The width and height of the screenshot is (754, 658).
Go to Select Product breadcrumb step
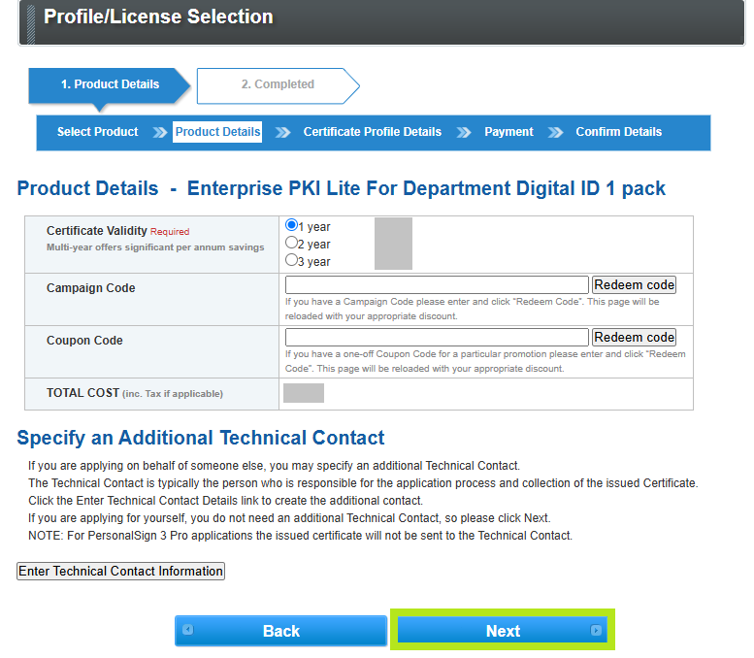pos(97,132)
